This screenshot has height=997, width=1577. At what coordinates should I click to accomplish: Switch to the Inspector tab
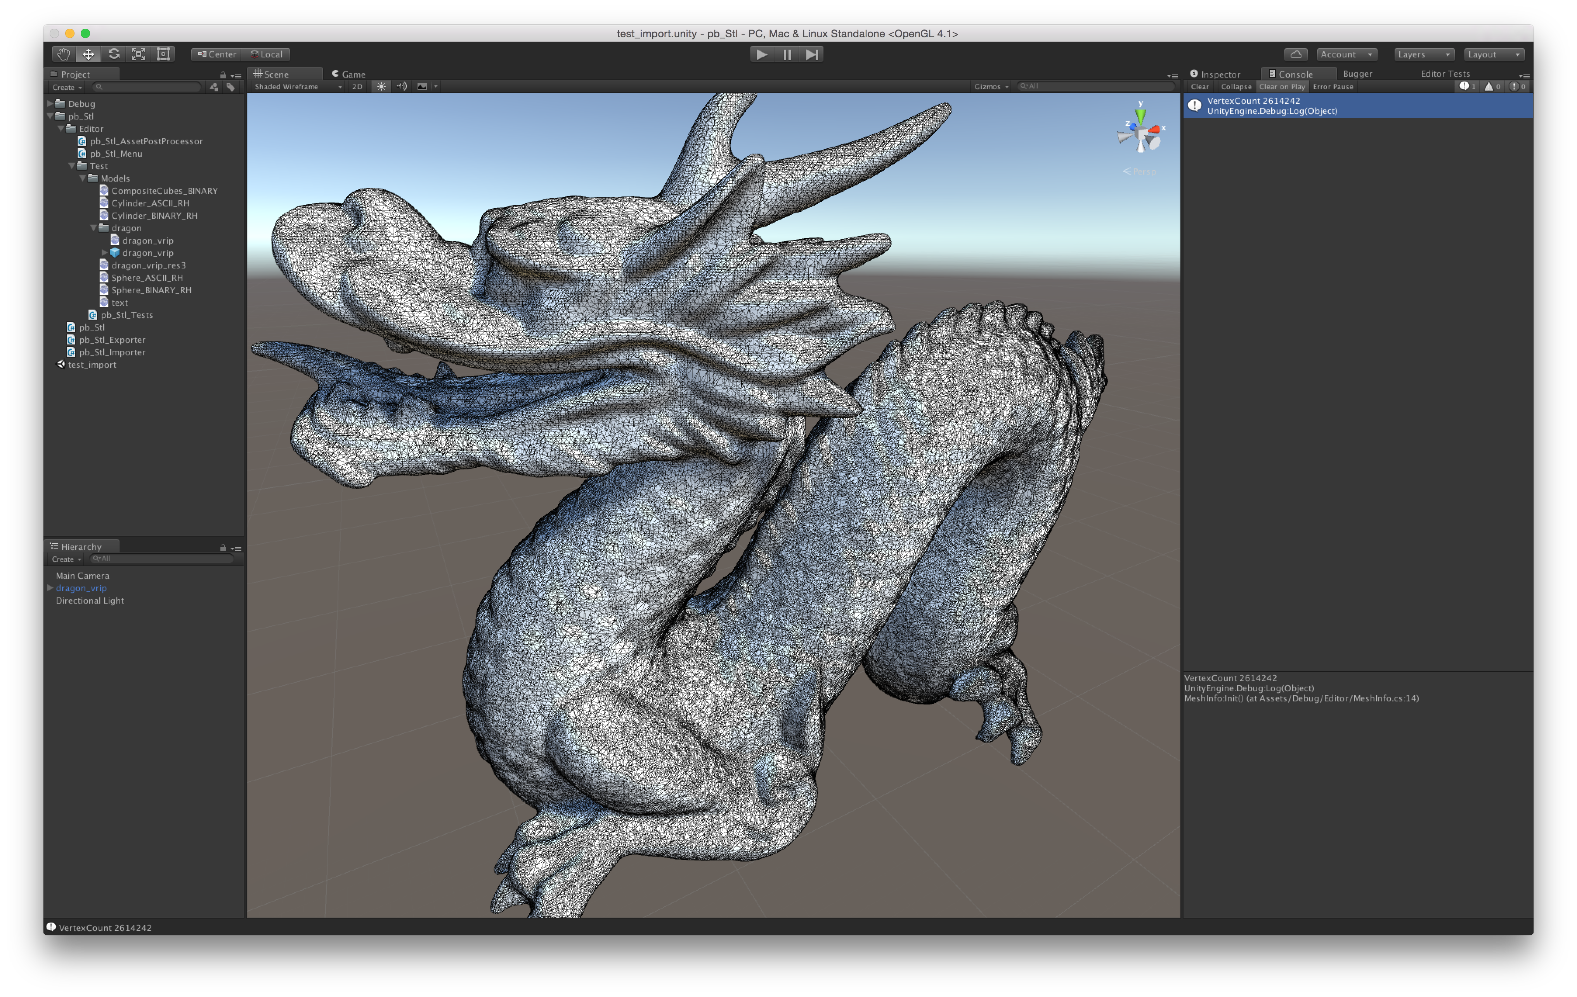coord(1215,74)
